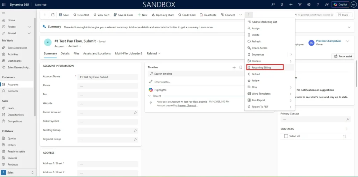
Task: Select Add to Marketing List
Action: (270, 22)
